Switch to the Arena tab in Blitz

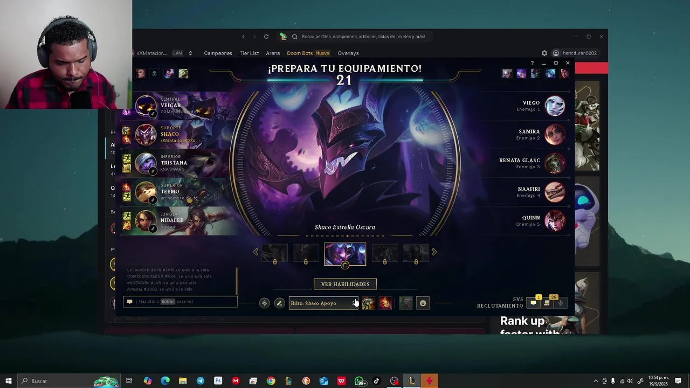(x=273, y=53)
